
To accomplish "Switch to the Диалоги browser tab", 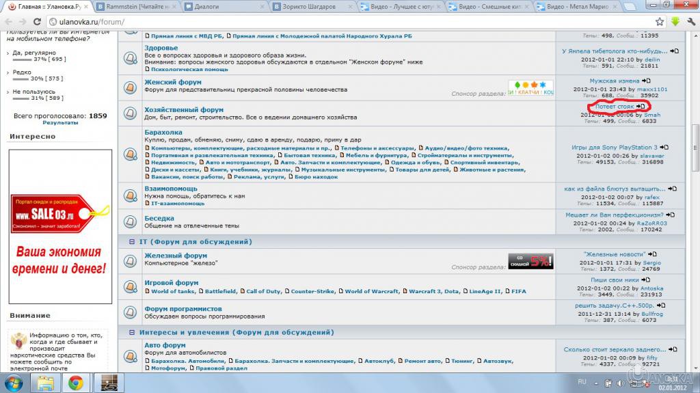I will click(x=224, y=7).
